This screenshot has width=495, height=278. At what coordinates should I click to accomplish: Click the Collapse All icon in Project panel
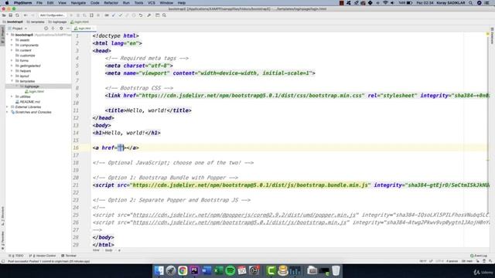point(53,29)
